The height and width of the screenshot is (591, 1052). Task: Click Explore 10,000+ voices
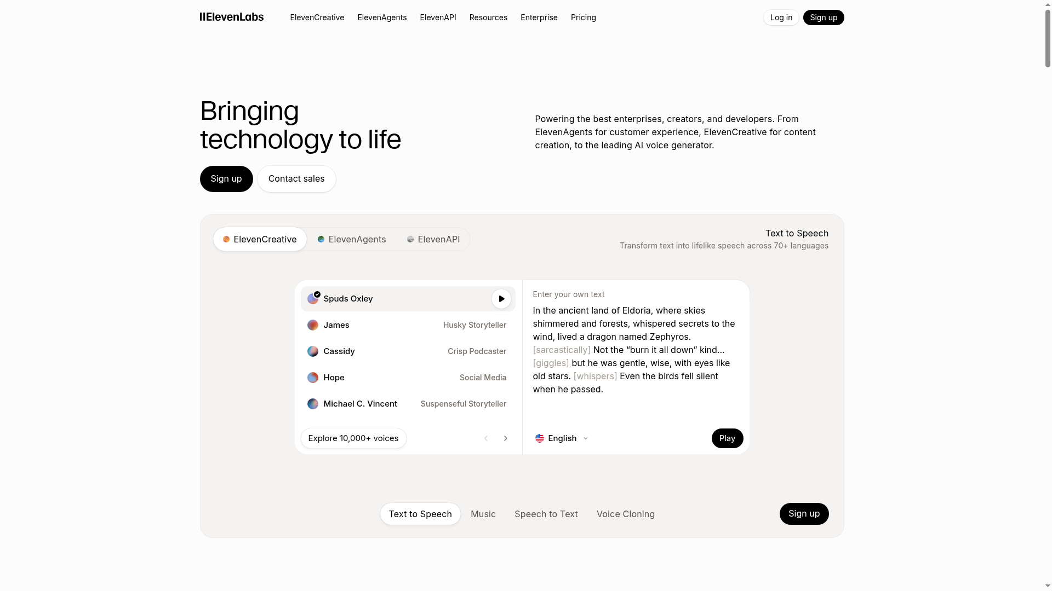coord(353,438)
